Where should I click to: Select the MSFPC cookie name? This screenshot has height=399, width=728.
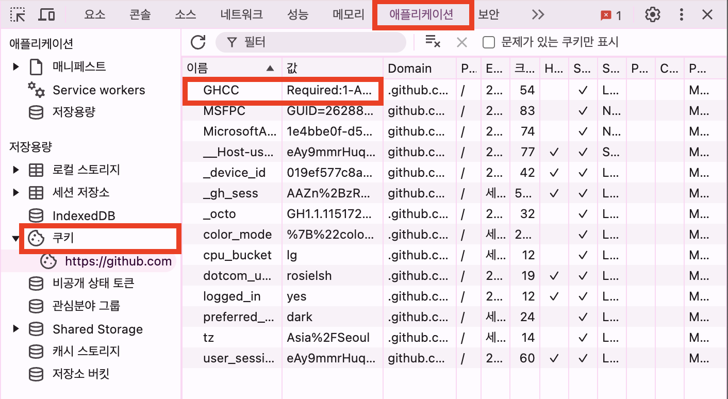click(224, 111)
